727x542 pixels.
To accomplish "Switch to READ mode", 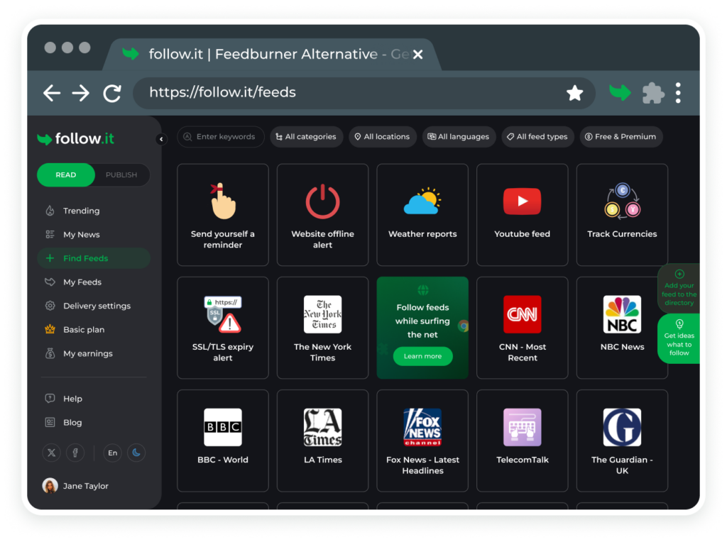I will [66, 175].
